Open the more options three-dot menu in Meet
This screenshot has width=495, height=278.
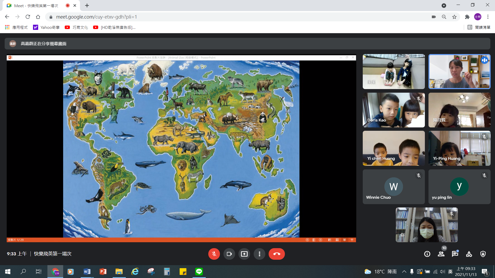[x=259, y=254]
